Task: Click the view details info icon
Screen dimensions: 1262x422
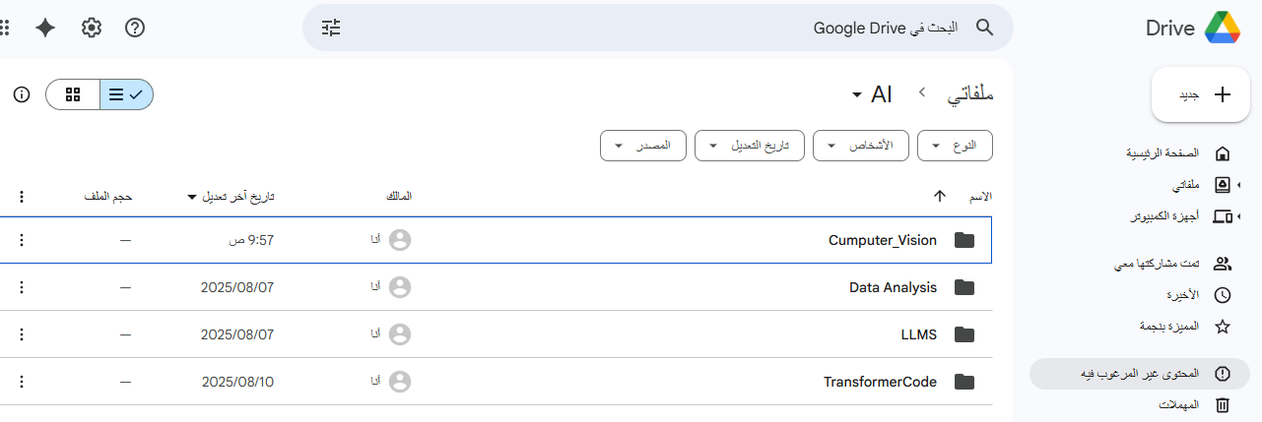Action: pyautogui.click(x=22, y=94)
